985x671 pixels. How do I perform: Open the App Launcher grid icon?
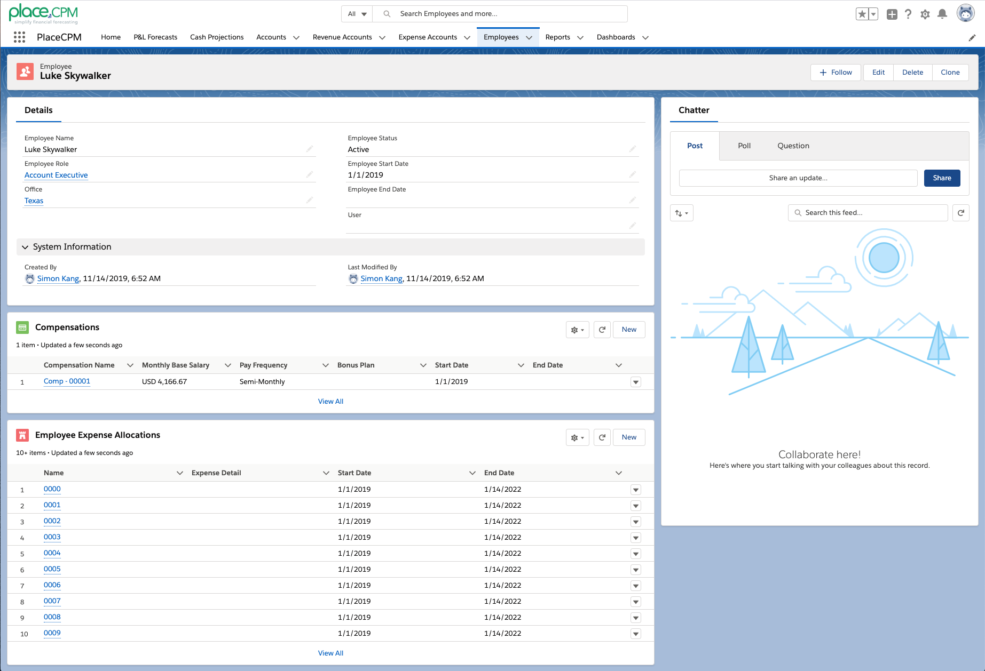point(19,37)
